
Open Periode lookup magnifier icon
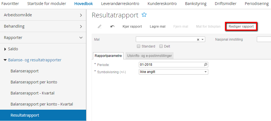205,65
